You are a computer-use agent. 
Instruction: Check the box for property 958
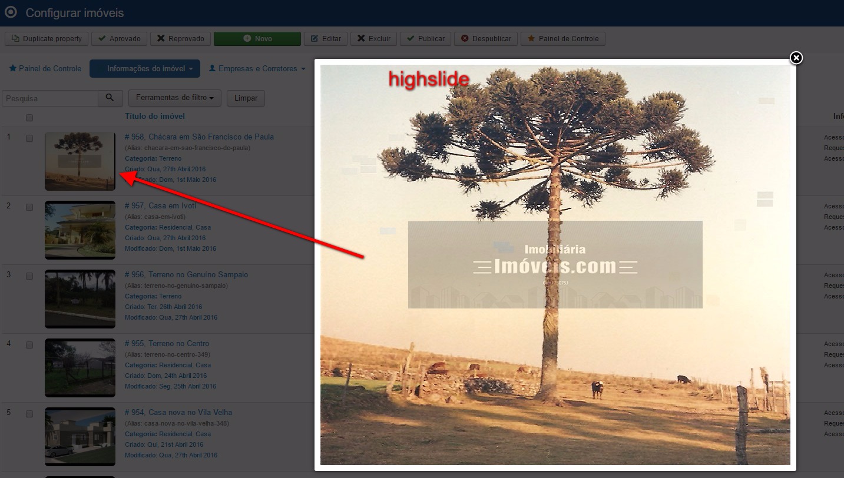[29, 138]
